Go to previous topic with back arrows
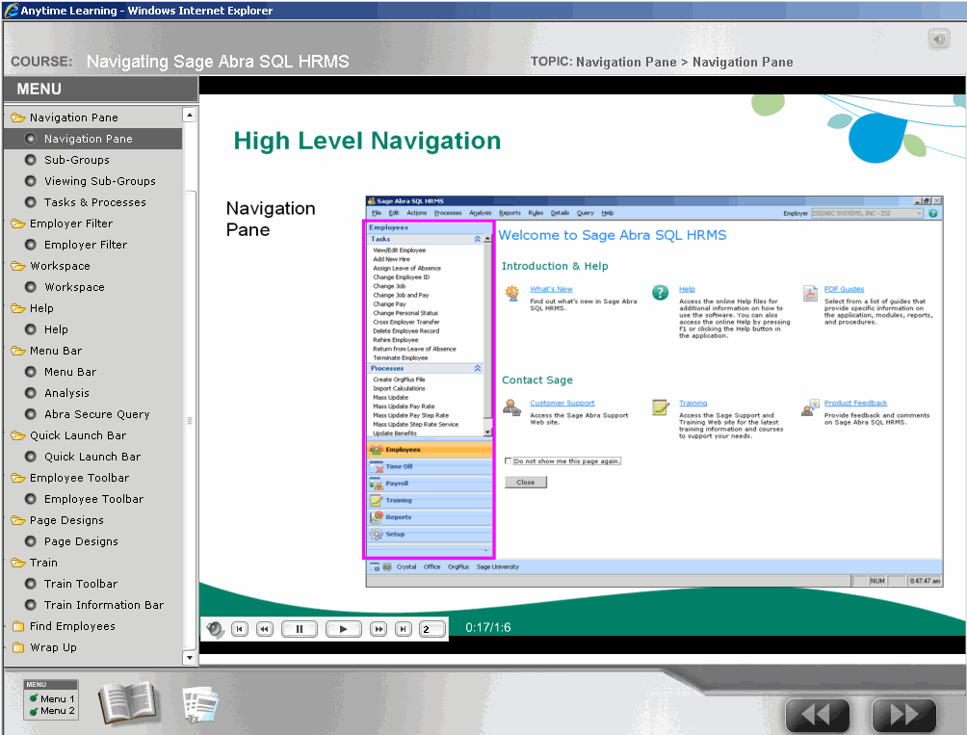 pos(818,716)
